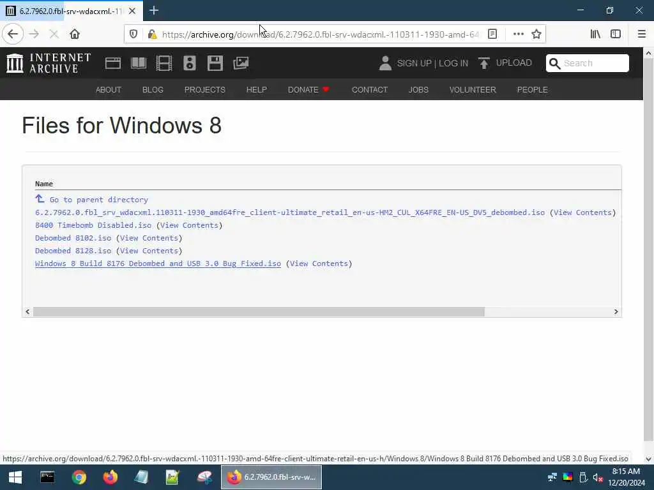Image resolution: width=654 pixels, height=490 pixels.
Task: View Contents of Debombed 8102.iso
Action: point(149,239)
